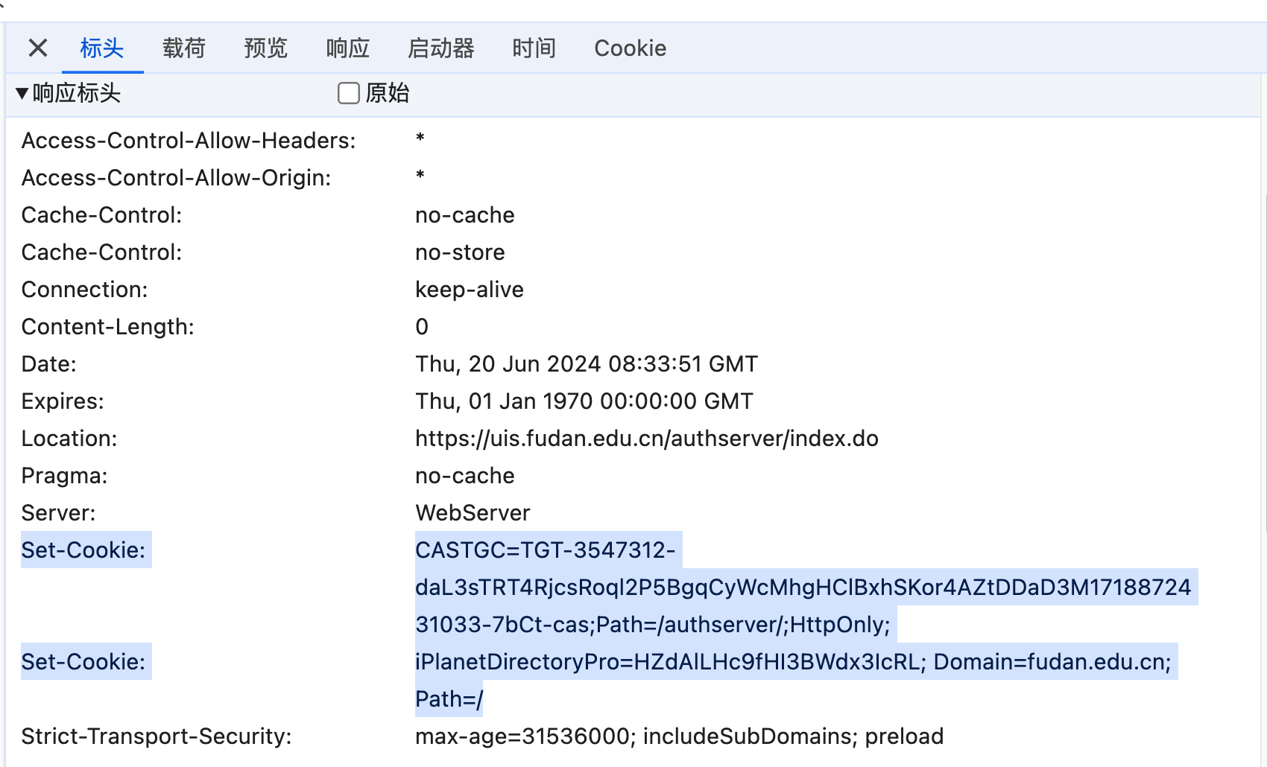Viewport: 1267px width, 767px height.
Task: Open the 响应 tab
Action: point(348,48)
